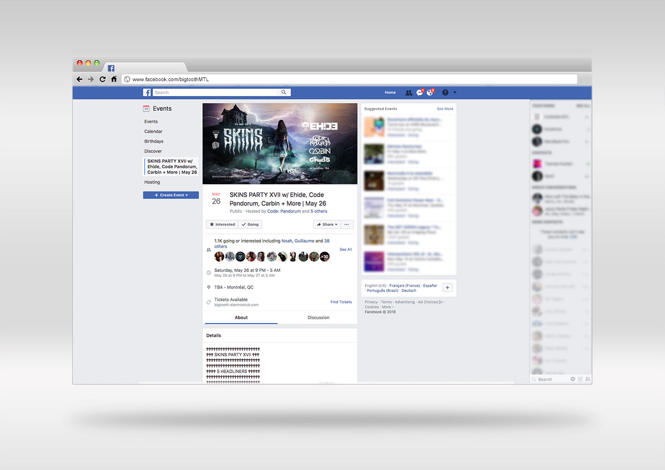665x470 pixels.
Task: Switch language to Español
Action: pyautogui.click(x=430, y=286)
